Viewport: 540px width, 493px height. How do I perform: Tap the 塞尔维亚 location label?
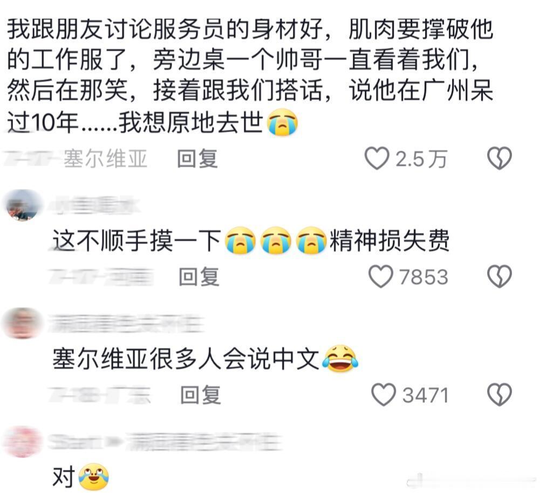pos(105,159)
